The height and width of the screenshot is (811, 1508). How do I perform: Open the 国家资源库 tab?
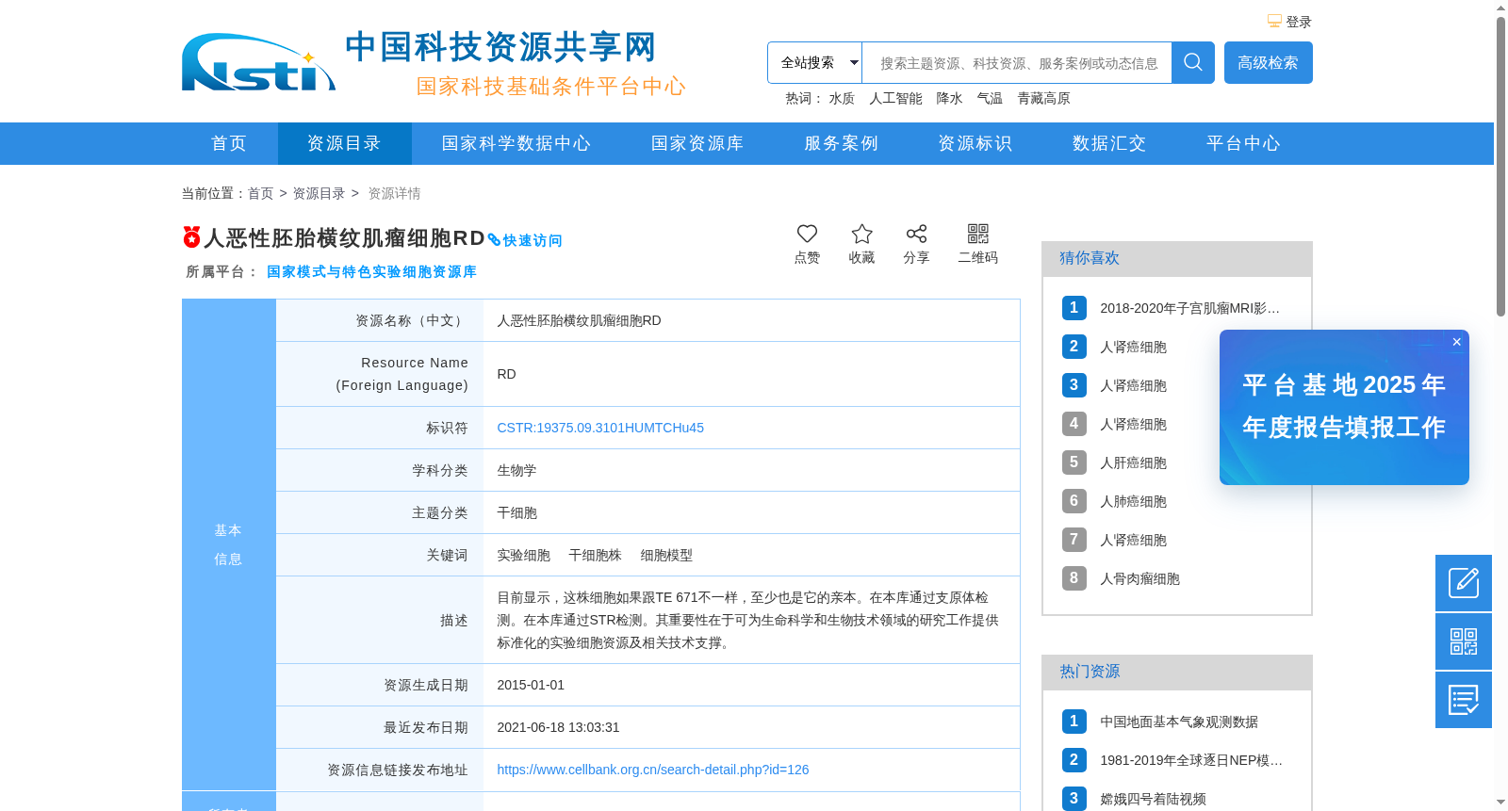[697, 143]
